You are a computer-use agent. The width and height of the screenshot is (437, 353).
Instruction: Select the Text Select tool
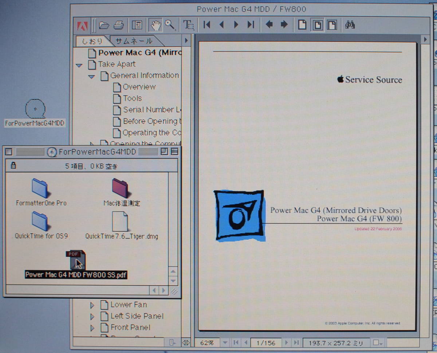pos(188,25)
